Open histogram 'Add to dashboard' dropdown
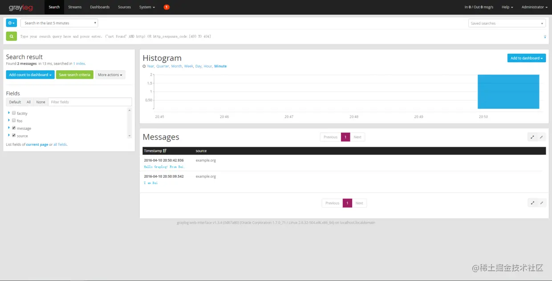 coord(527,58)
